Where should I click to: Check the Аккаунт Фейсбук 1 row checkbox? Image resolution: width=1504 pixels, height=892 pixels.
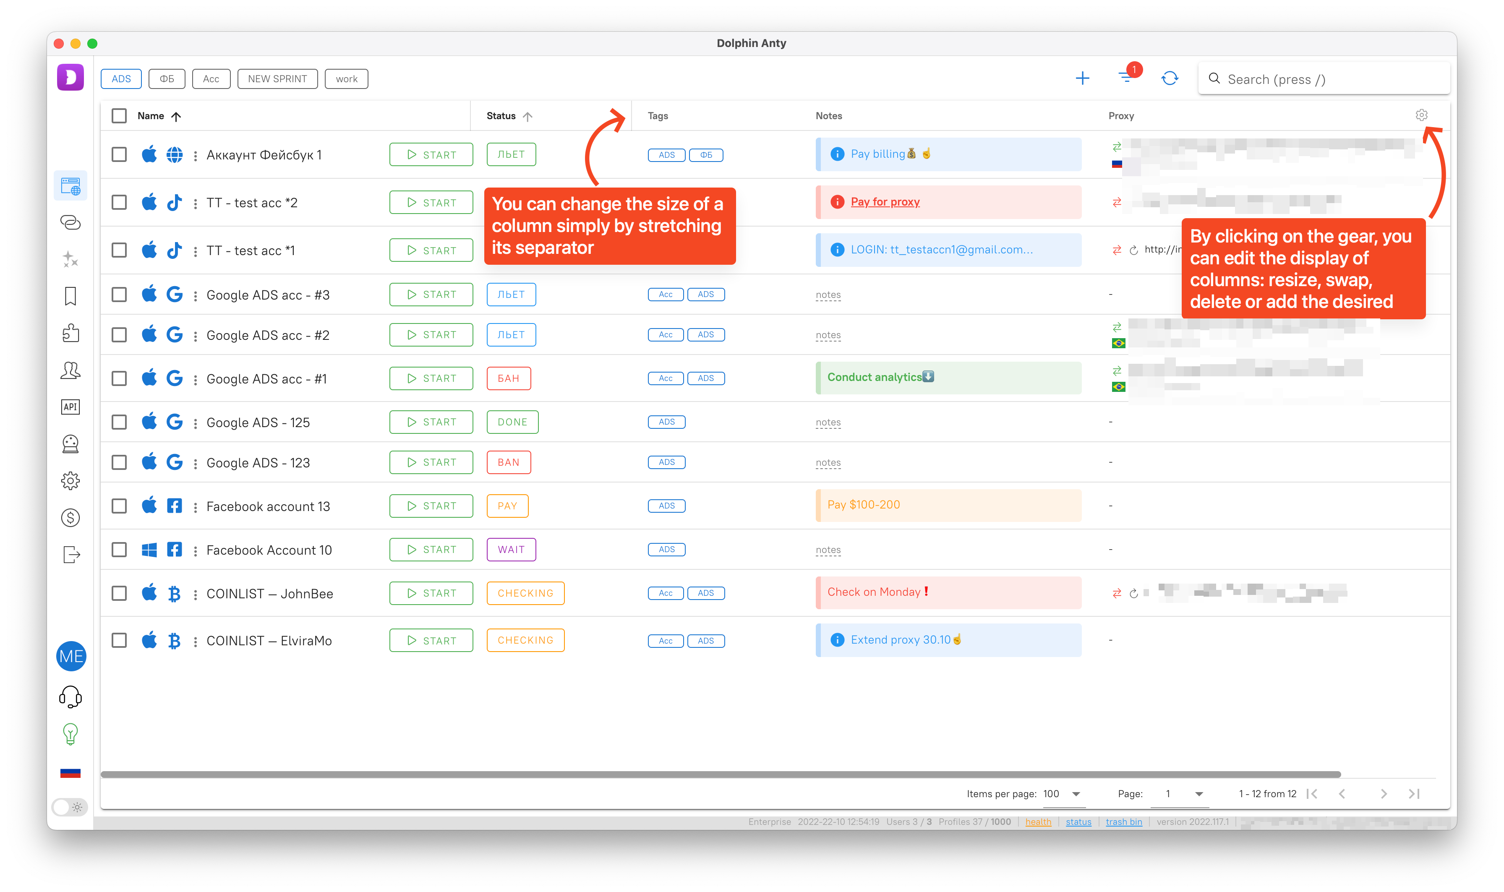119,154
